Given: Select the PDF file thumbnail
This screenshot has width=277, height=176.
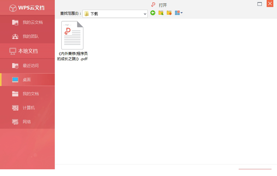Looking at the screenshot, I should (72, 35).
